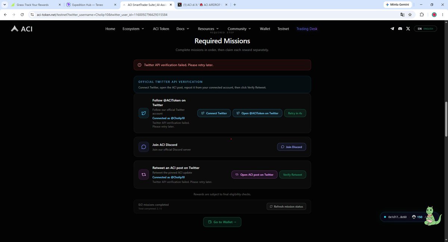Open the Telegram icon link
Viewport: 448px width, 242px height.
[x=392, y=29]
